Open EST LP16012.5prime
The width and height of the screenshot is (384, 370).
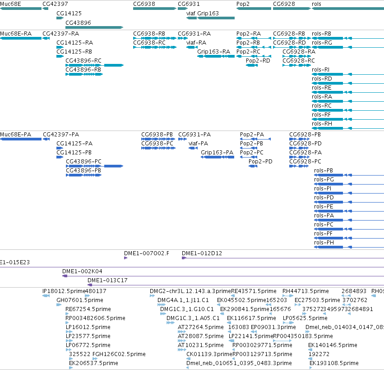click(x=88, y=327)
